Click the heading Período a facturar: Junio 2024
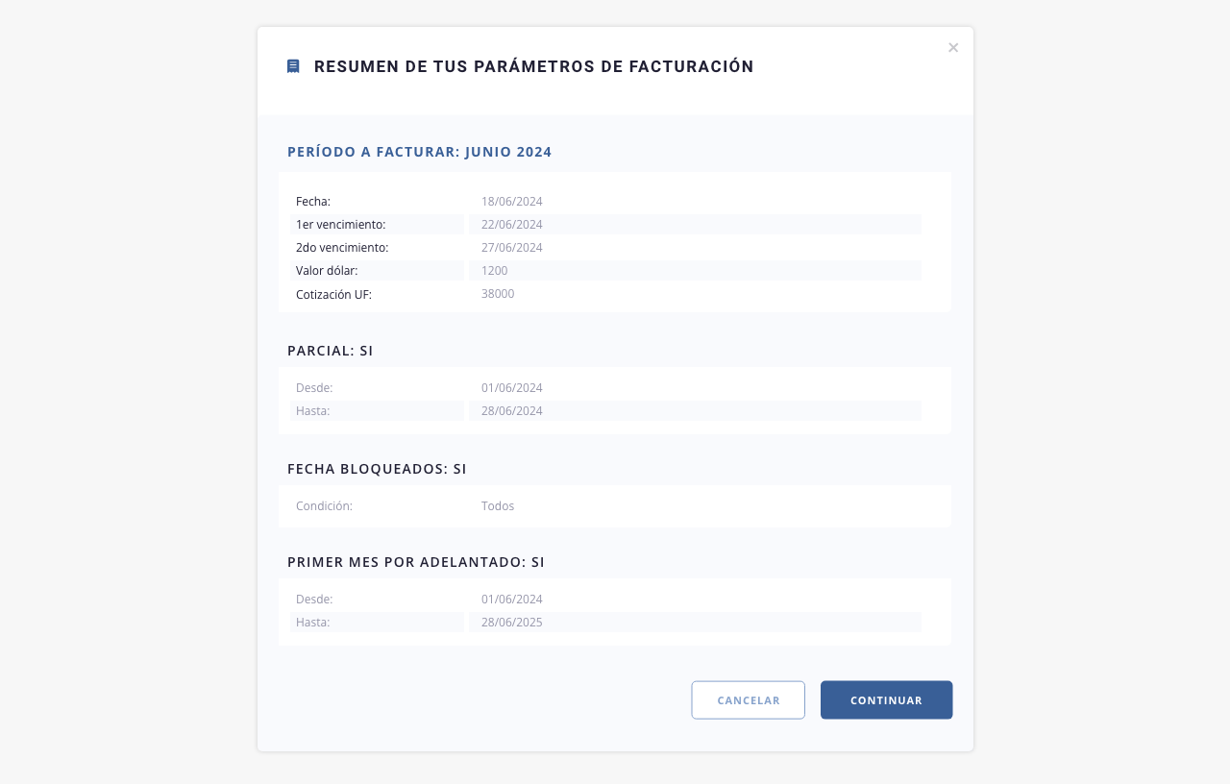The image size is (1230, 784). (x=420, y=152)
